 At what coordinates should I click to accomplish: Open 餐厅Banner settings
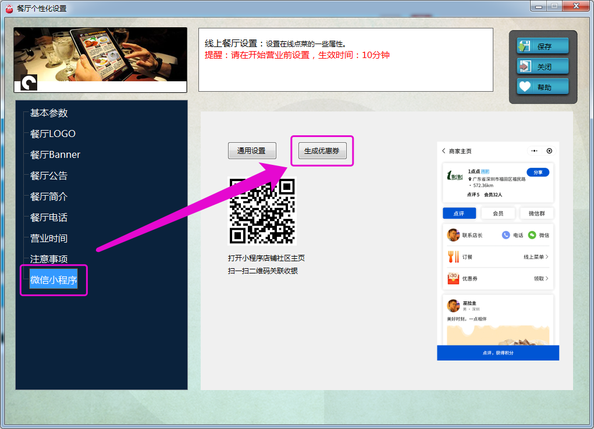[x=55, y=154]
